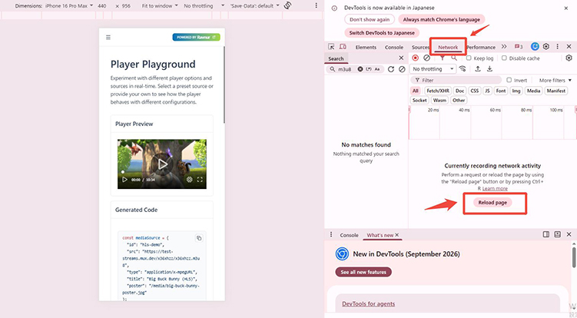Open the Fit to window zoom dropdown
This screenshot has height=318, width=577.
point(160,6)
